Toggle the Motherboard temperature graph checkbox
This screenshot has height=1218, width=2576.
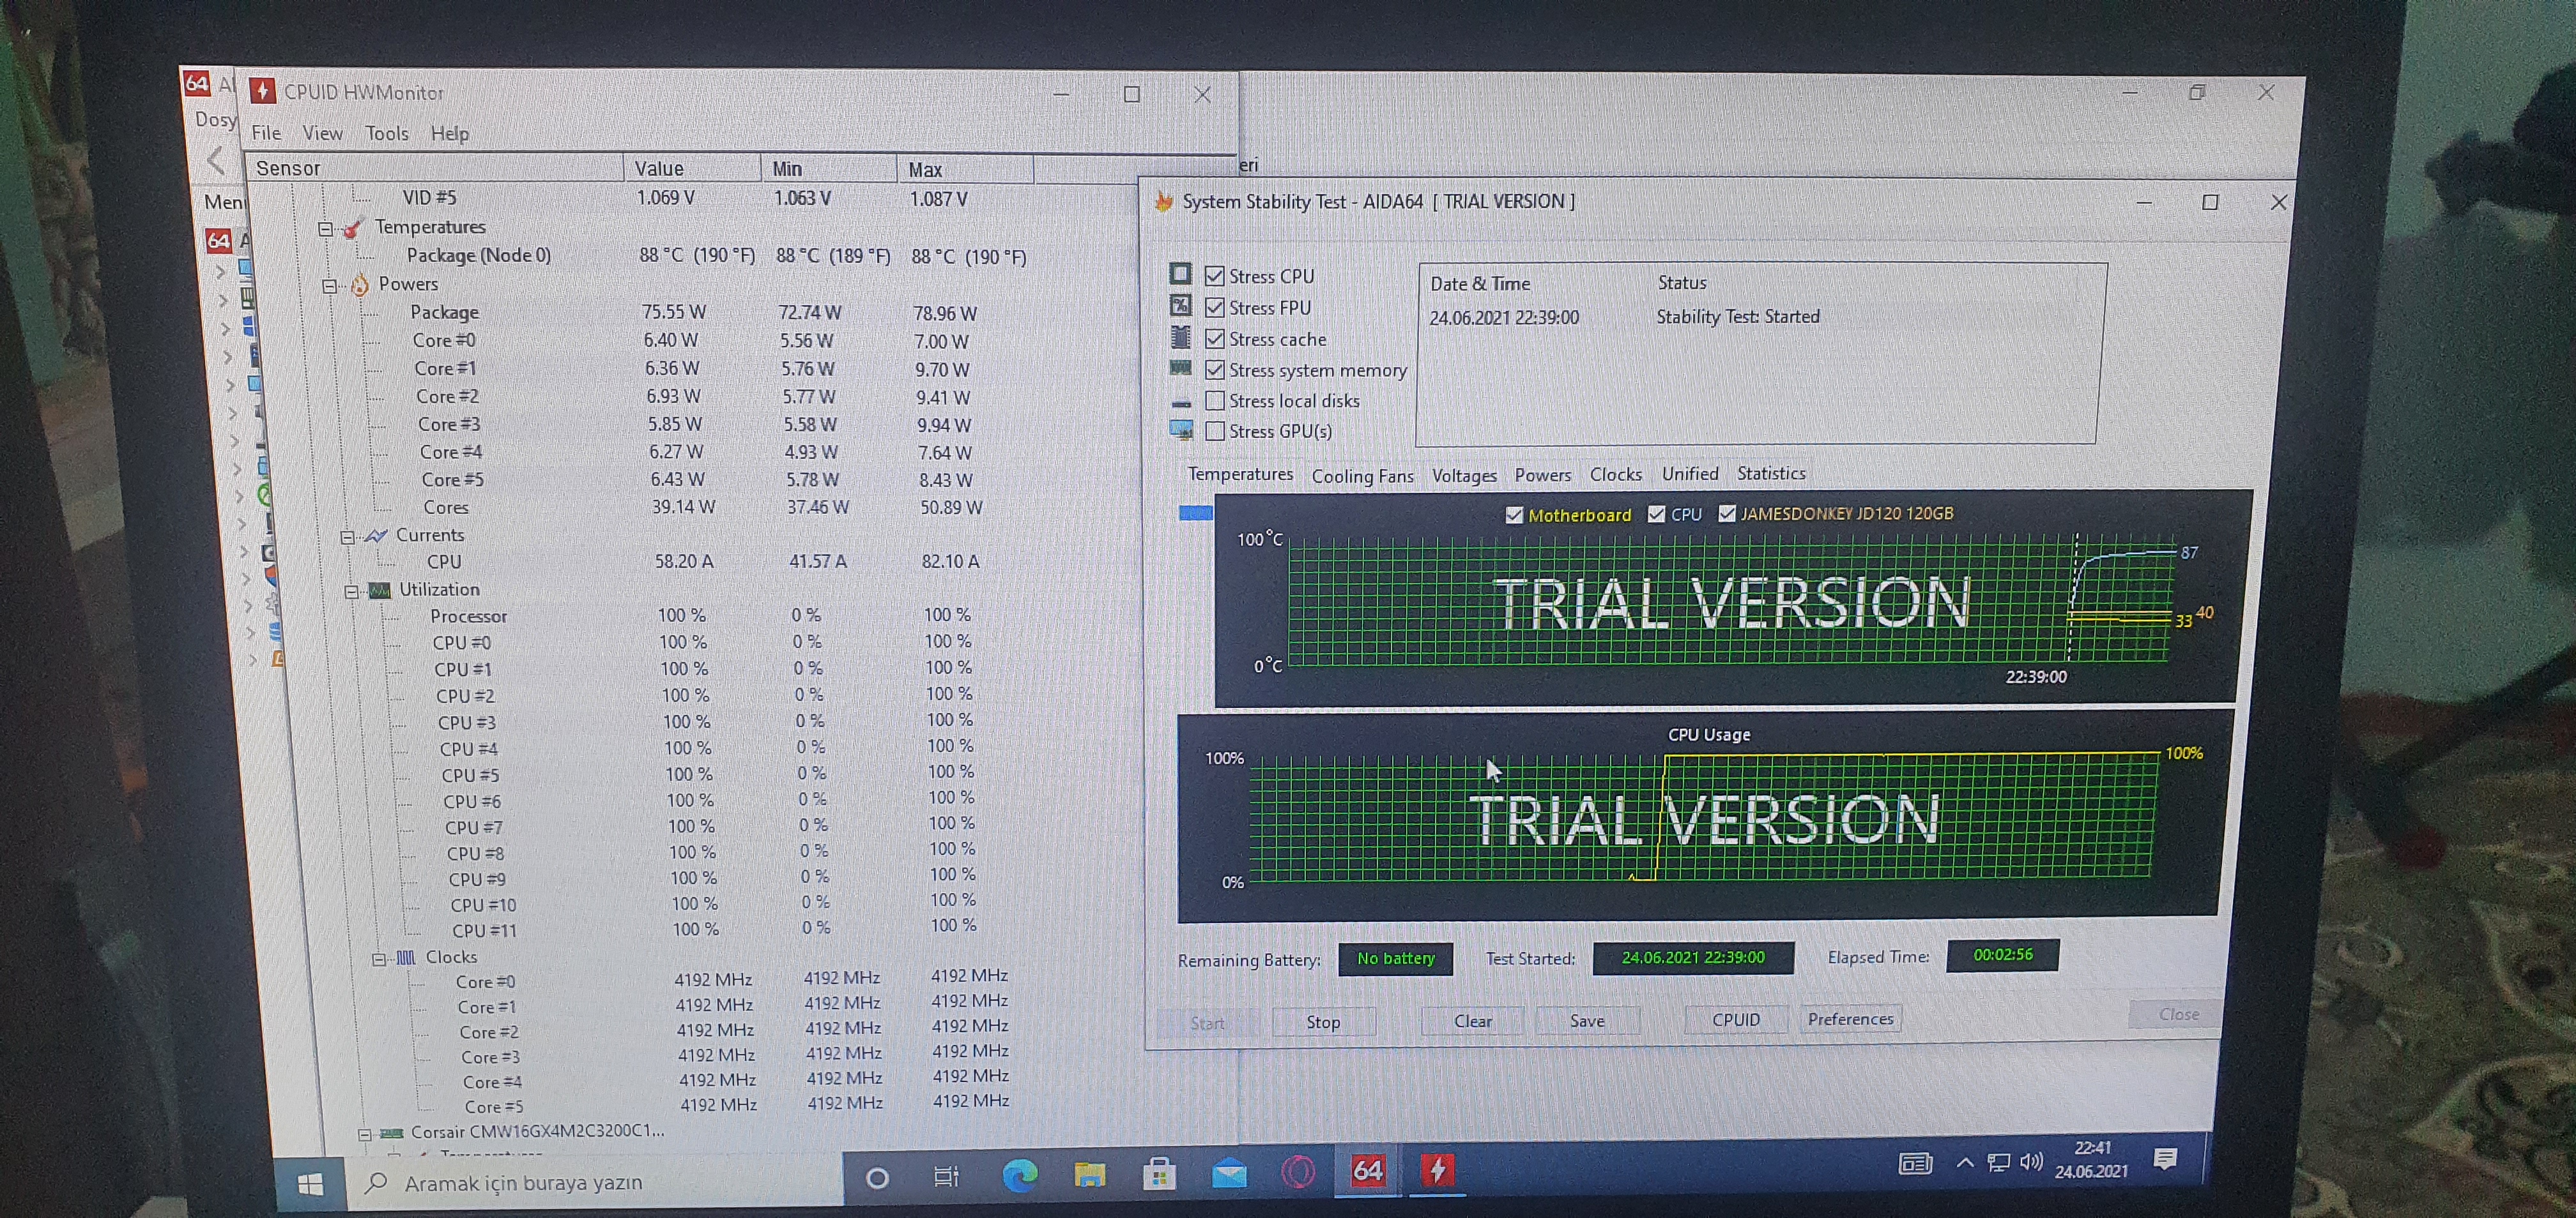(x=1514, y=516)
